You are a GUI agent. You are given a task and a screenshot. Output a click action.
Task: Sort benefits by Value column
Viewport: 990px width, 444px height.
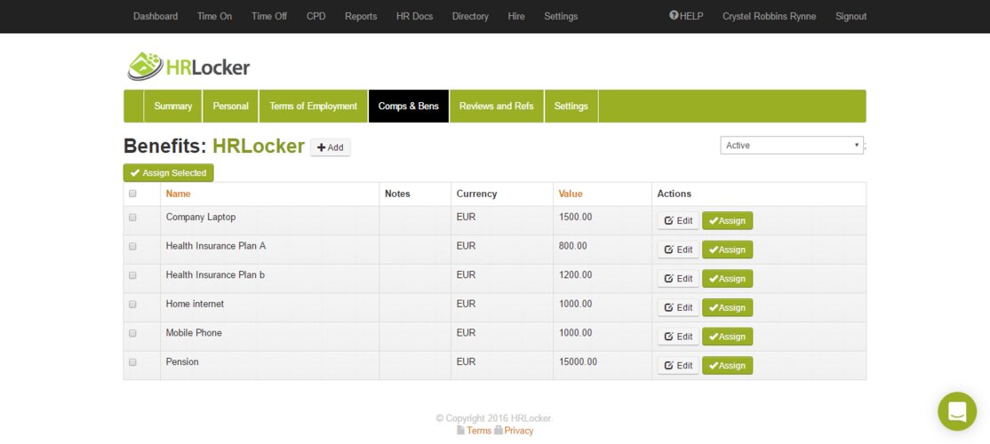pos(571,194)
